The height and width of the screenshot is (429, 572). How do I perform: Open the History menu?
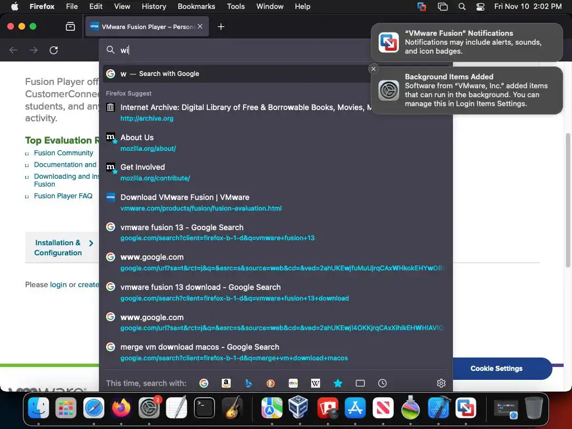pos(154,6)
